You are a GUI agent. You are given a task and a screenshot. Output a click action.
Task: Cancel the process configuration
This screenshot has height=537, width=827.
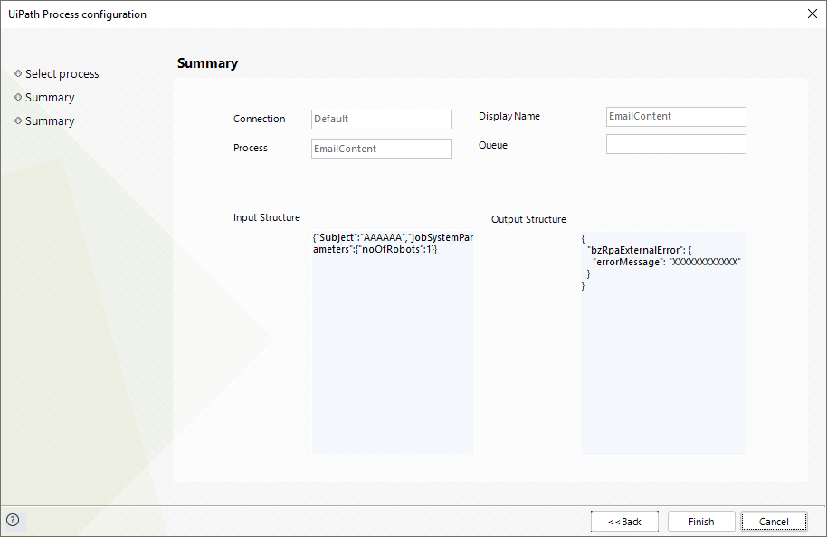(x=774, y=522)
